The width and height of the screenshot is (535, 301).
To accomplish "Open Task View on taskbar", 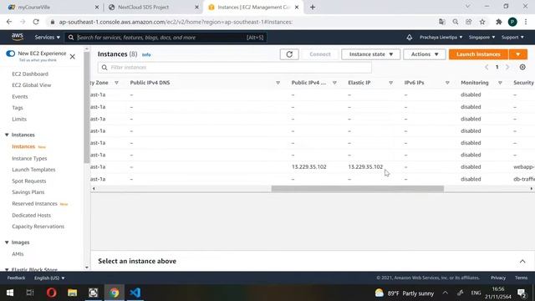I will tap(30, 293).
